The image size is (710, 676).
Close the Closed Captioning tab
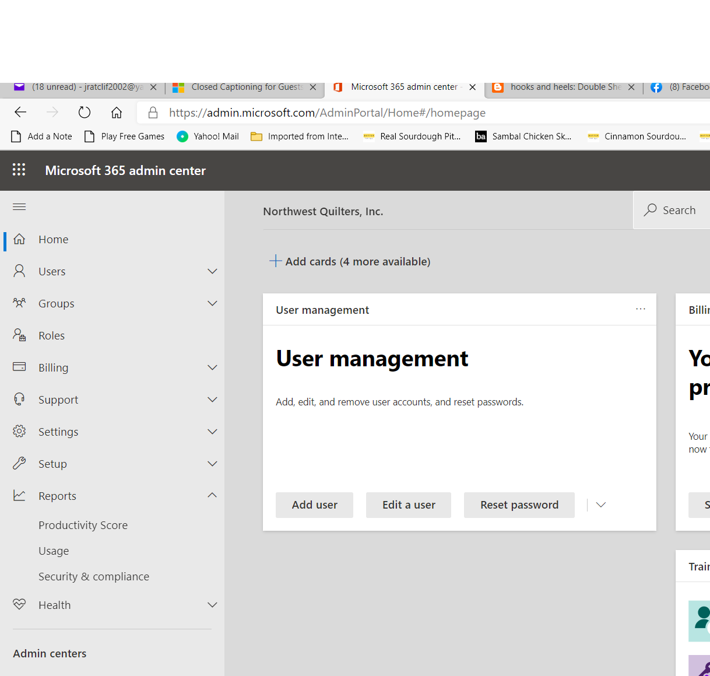click(313, 87)
